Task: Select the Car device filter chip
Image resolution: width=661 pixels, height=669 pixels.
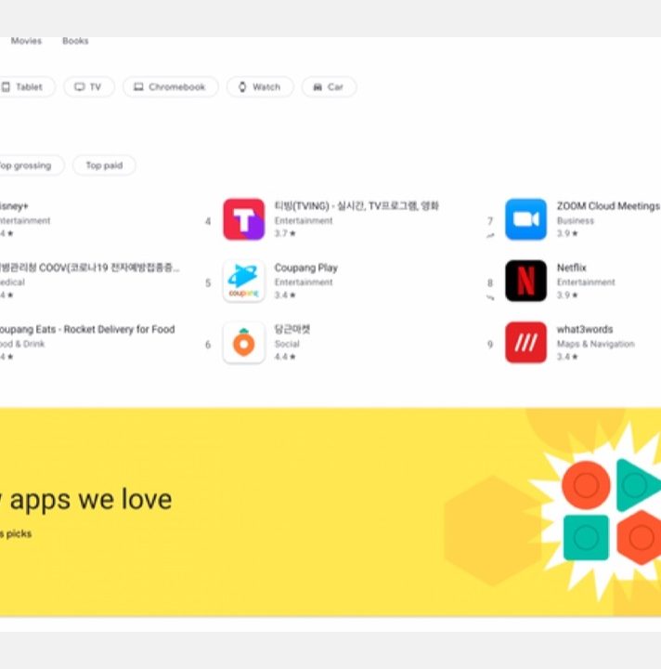Action: click(x=329, y=87)
